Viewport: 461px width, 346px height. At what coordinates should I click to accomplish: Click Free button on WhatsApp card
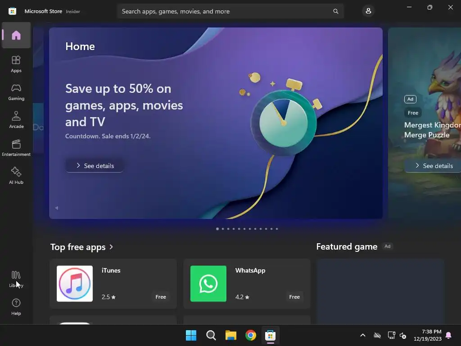coord(294,297)
